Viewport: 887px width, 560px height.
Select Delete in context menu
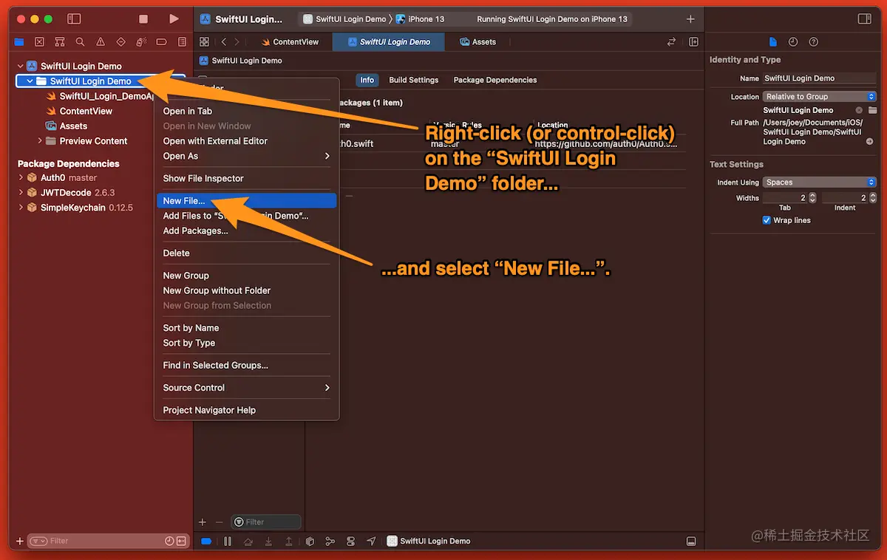[246, 253]
